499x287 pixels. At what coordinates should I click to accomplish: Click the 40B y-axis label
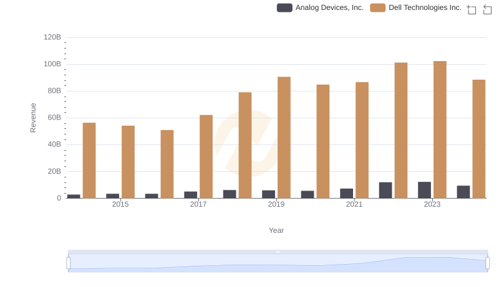(x=54, y=144)
